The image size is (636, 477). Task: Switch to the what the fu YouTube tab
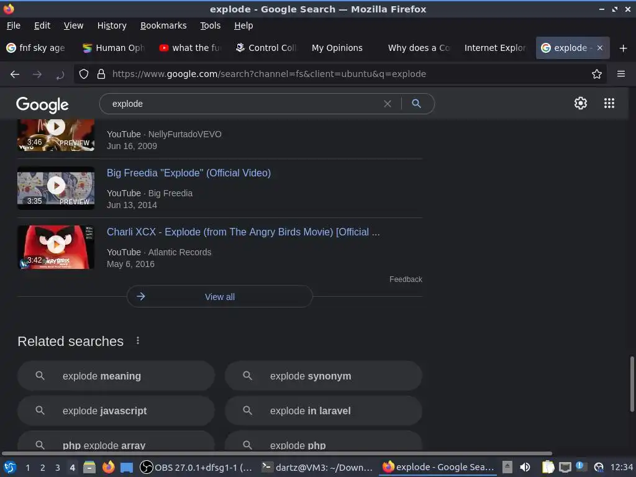pyautogui.click(x=191, y=48)
